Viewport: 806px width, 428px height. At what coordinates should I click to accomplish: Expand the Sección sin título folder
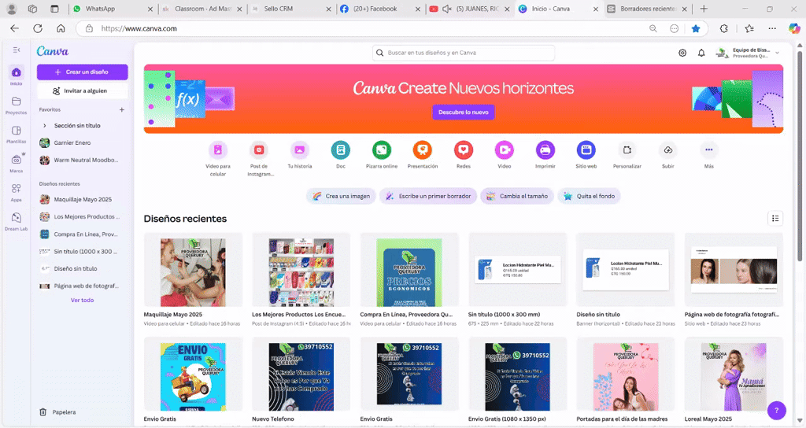45,125
